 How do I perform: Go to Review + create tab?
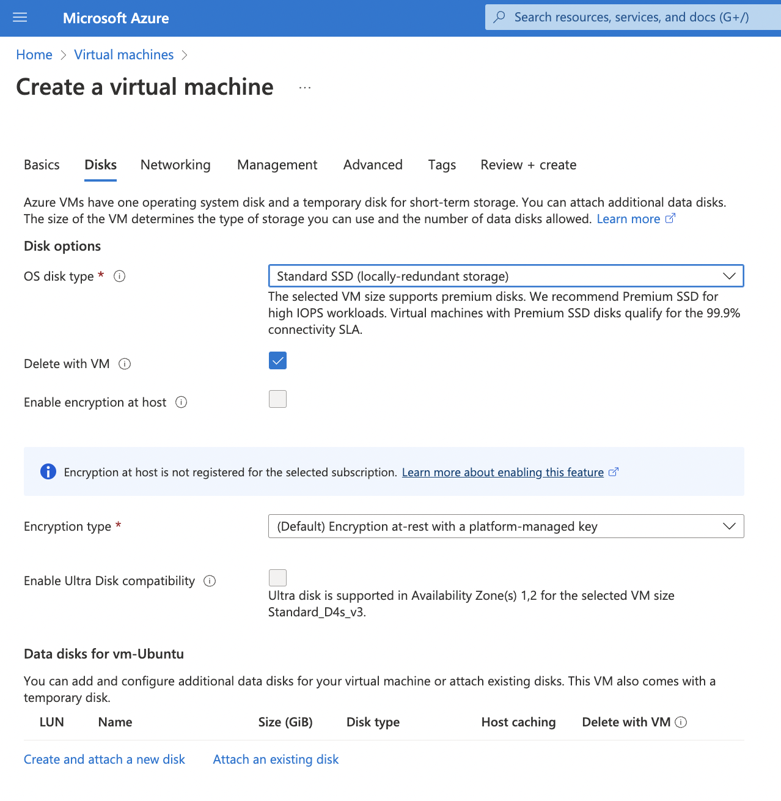click(x=529, y=165)
